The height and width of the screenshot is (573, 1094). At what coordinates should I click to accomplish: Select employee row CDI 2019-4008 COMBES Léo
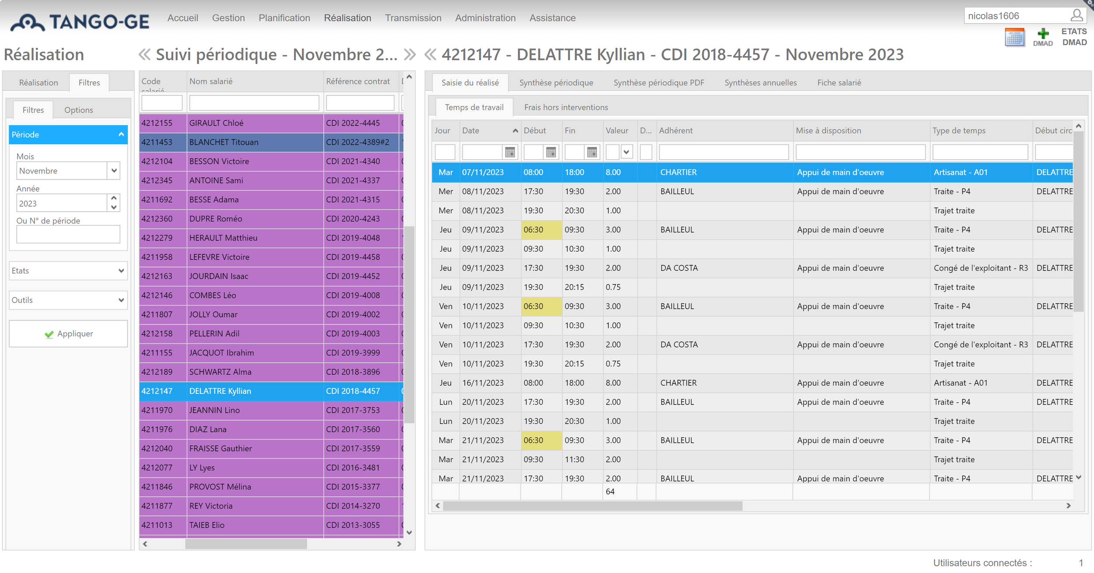270,295
